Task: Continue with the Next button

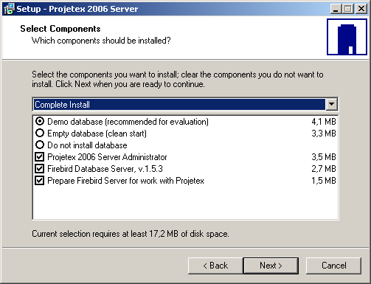Action: coord(271,266)
